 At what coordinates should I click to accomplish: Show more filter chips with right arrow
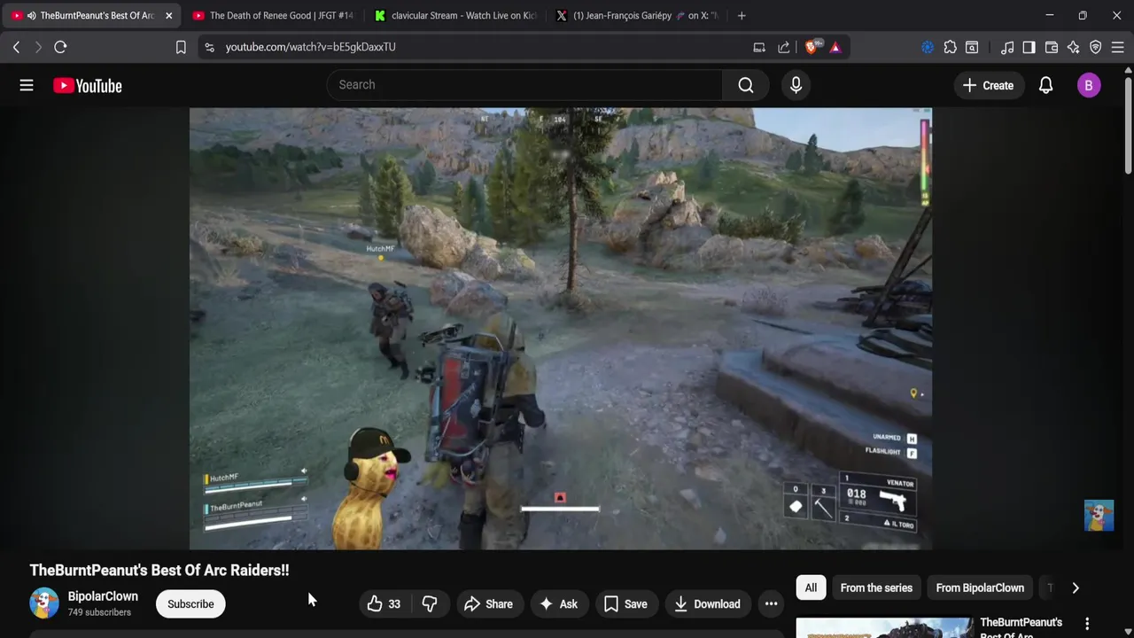tap(1076, 587)
